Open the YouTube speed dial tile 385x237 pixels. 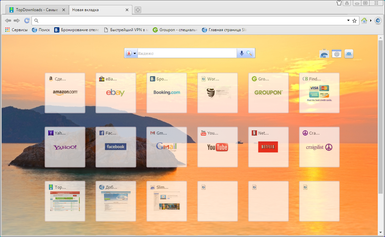click(218, 147)
